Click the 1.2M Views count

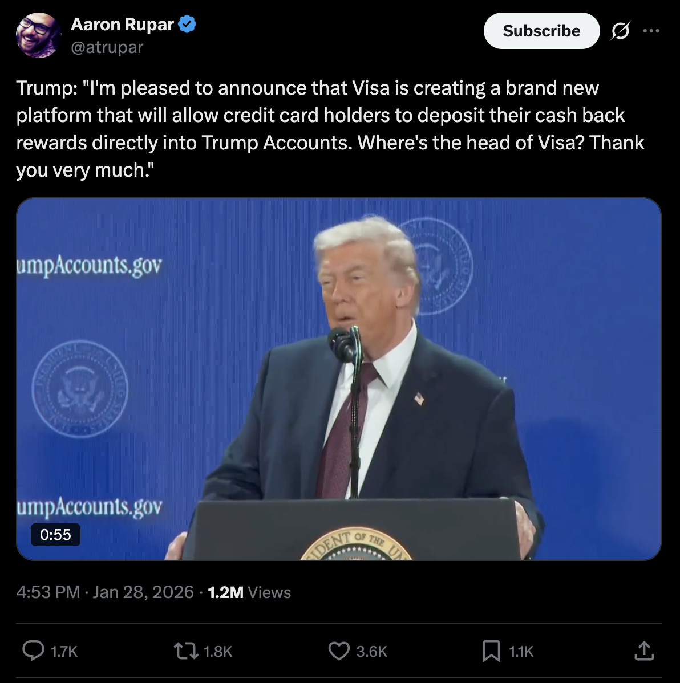[x=249, y=592]
